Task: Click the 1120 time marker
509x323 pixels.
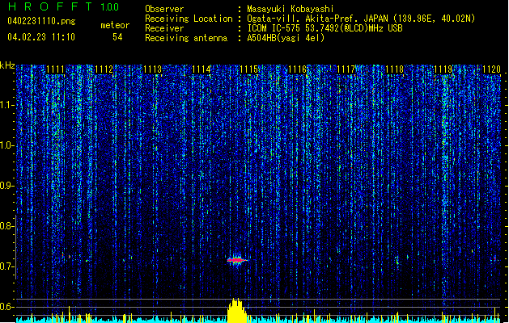Action: (491, 69)
